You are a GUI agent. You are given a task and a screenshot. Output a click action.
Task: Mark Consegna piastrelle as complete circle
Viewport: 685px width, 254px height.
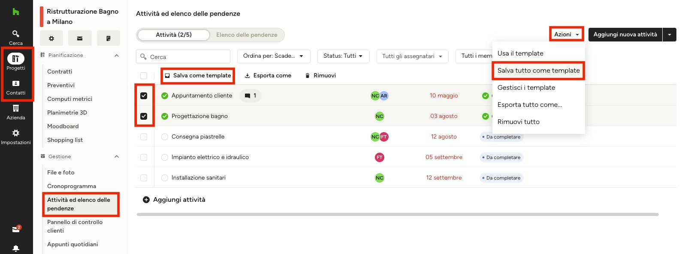click(x=165, y=137)
